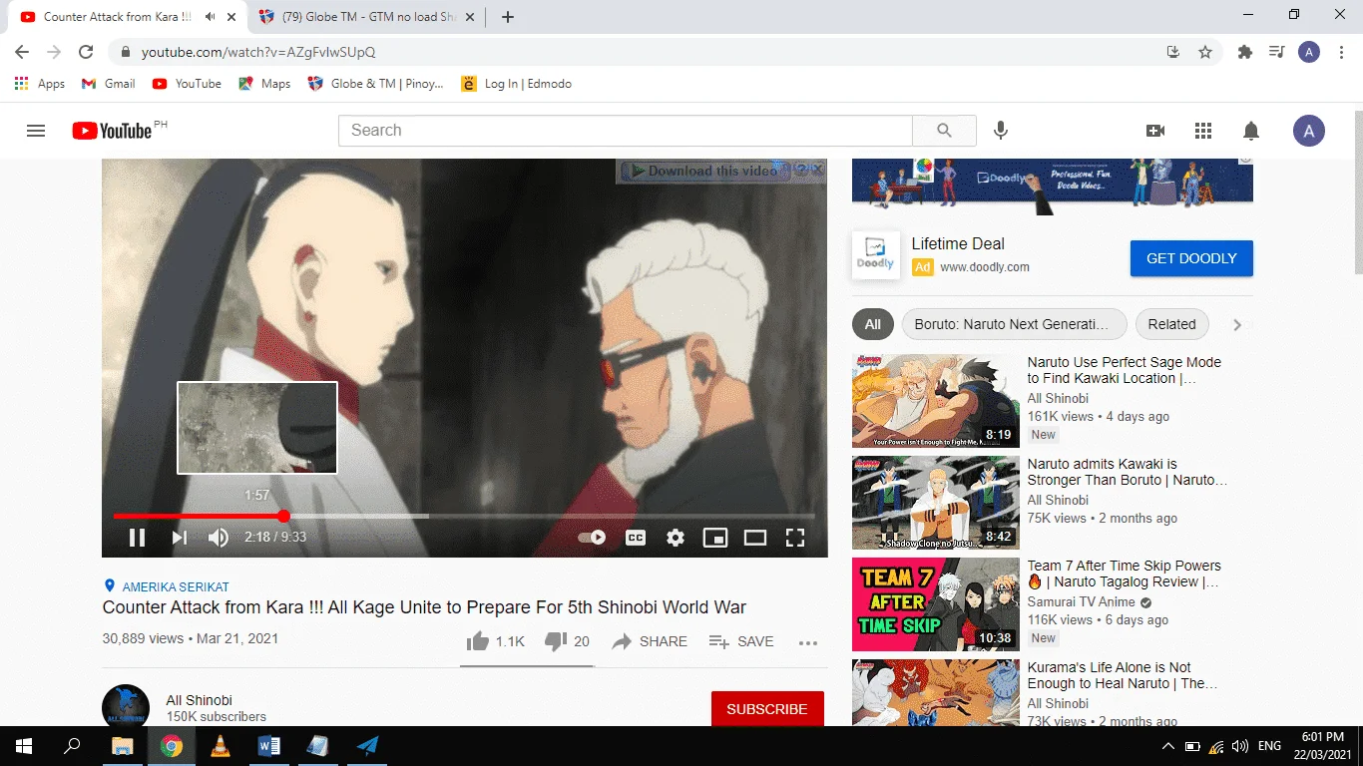Share this video
The height and width of the screenshot is (766, 1363).
click(x=650, y=641)
